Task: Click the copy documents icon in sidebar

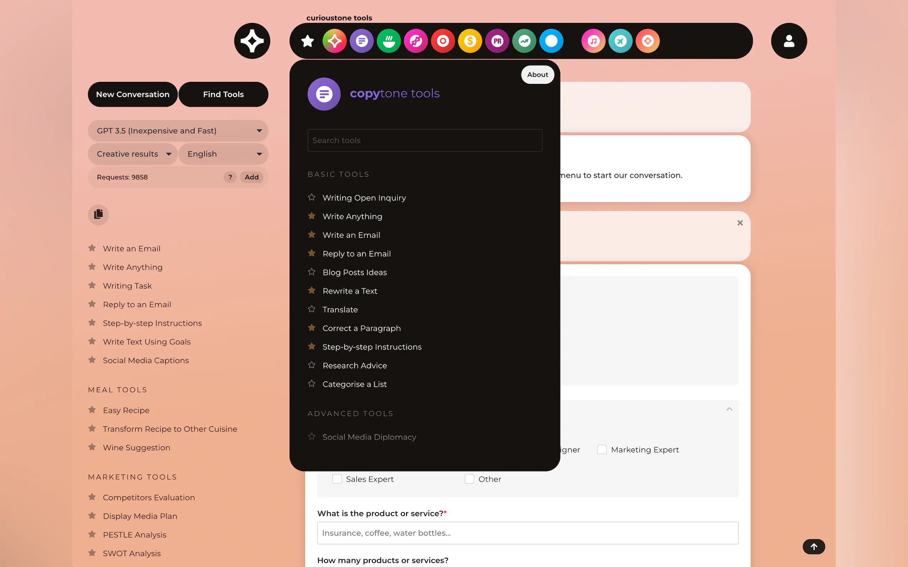Action: tap(98, 215)
